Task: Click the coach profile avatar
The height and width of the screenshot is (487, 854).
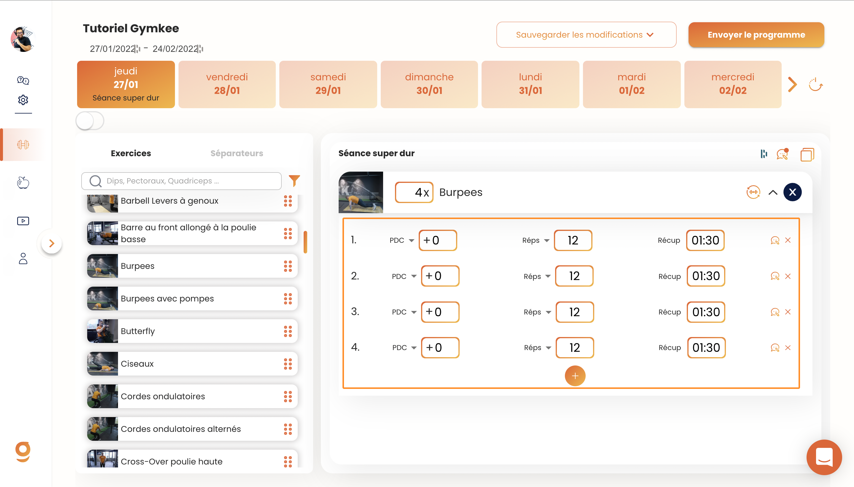Action: point(23,39)
